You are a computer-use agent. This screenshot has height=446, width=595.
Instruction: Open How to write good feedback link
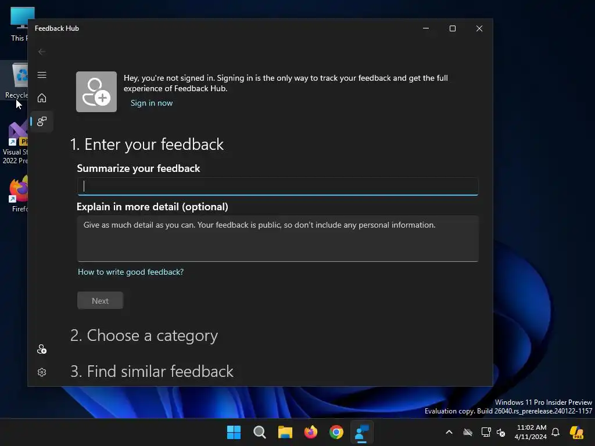coord(131,272)
